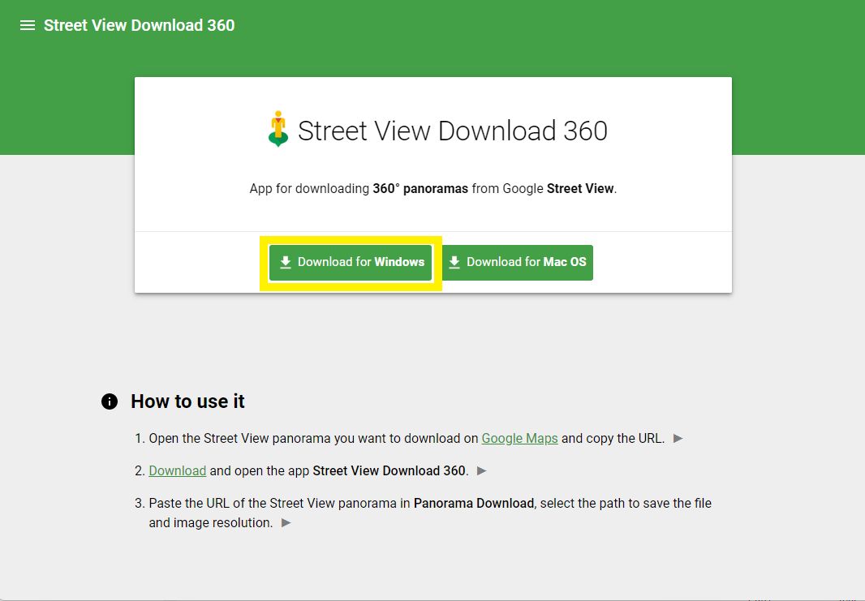Screen dimensions: 865x601
Task: Expand the step 1 arrow after copy the URL
Action: [x=678, y=438]
